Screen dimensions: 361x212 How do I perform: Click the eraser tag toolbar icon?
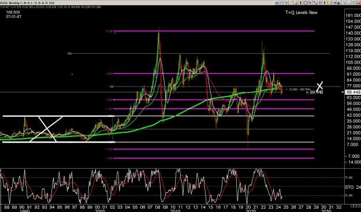coord(339,3)
